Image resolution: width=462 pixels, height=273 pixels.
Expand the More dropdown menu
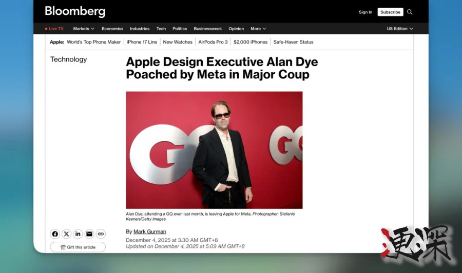click(x=258, y=29)
